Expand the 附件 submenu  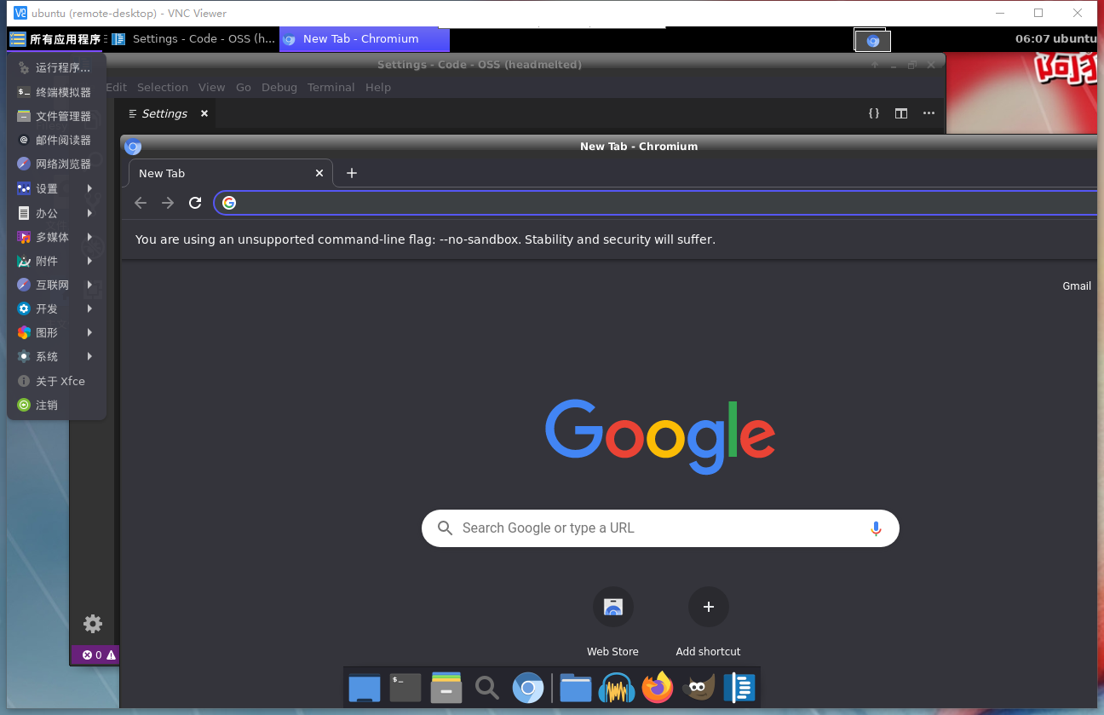pyautogui.click(x=56, y=261)
